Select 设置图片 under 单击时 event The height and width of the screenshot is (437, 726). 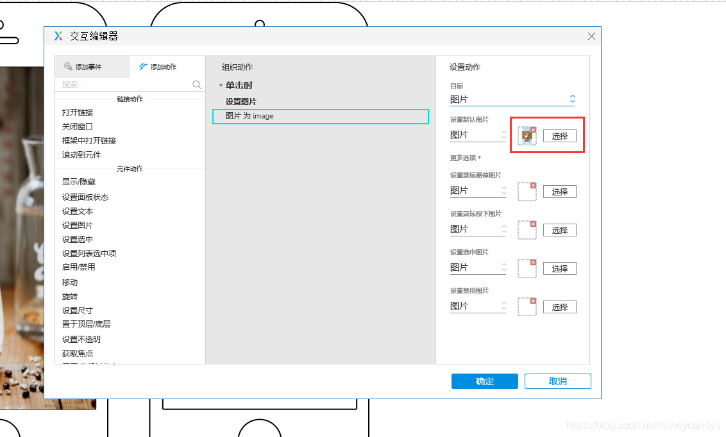241,101
